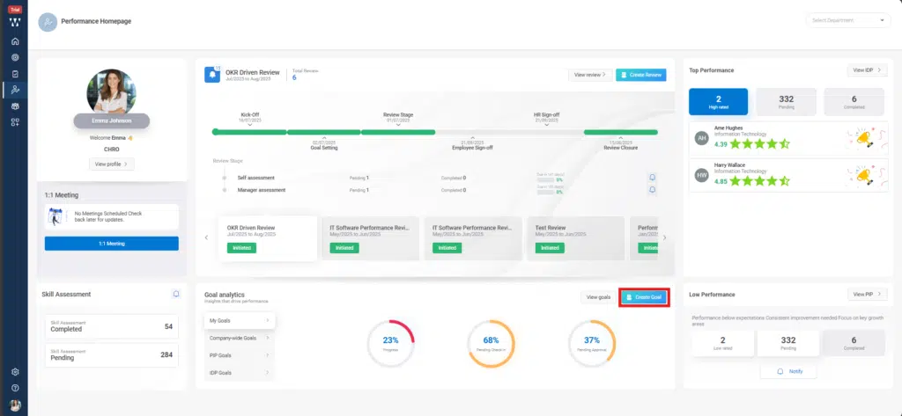Click the View review button
This screenshot has height=416, width=902.
point(590,75)
